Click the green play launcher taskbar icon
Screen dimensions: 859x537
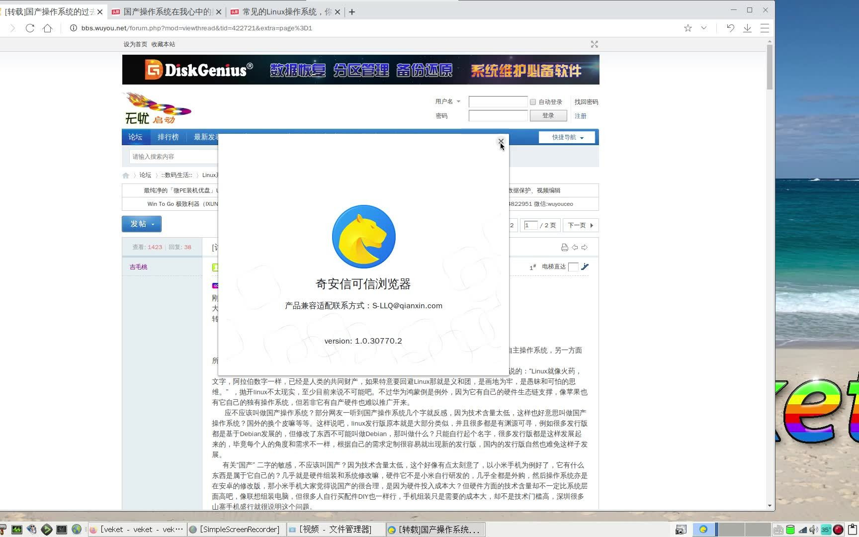[47, 530]
